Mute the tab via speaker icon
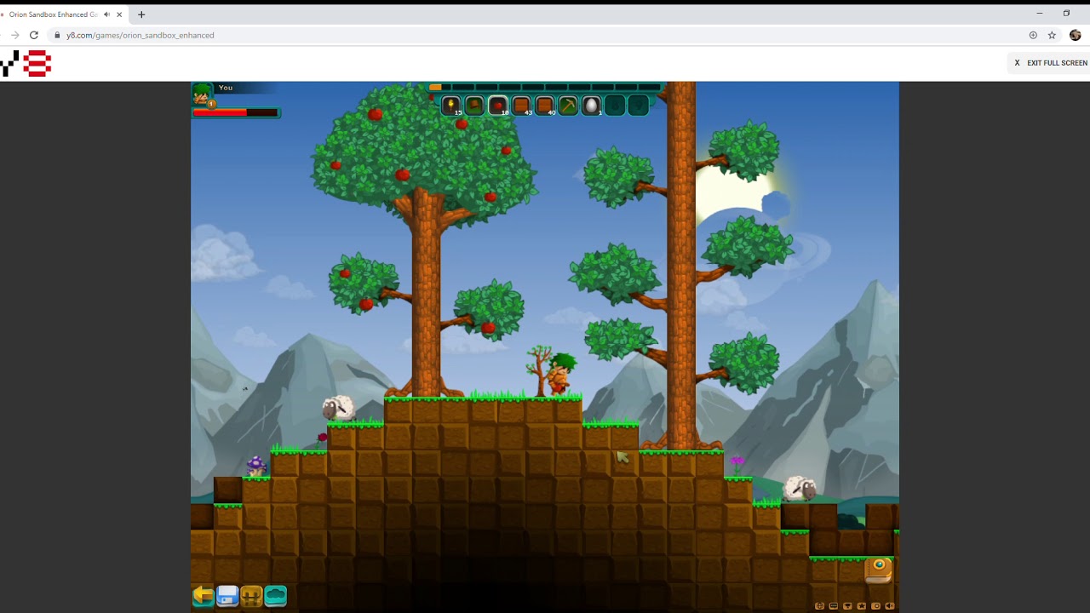The width and height of the screenshot is (1090, 613). click(x=106, y=14)
